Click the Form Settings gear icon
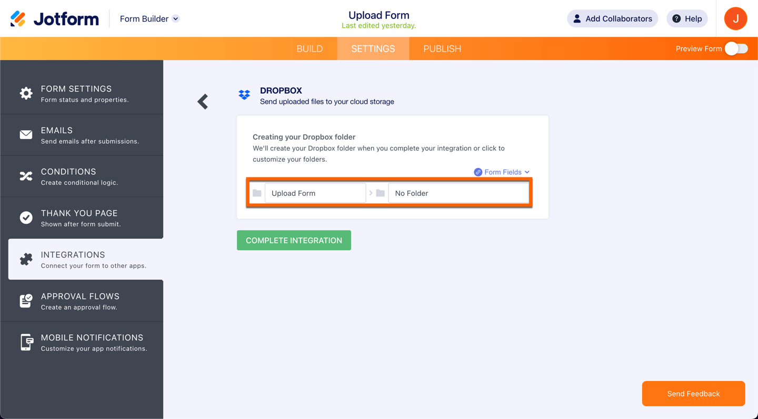Screen dimensions: 758x419 26,94
